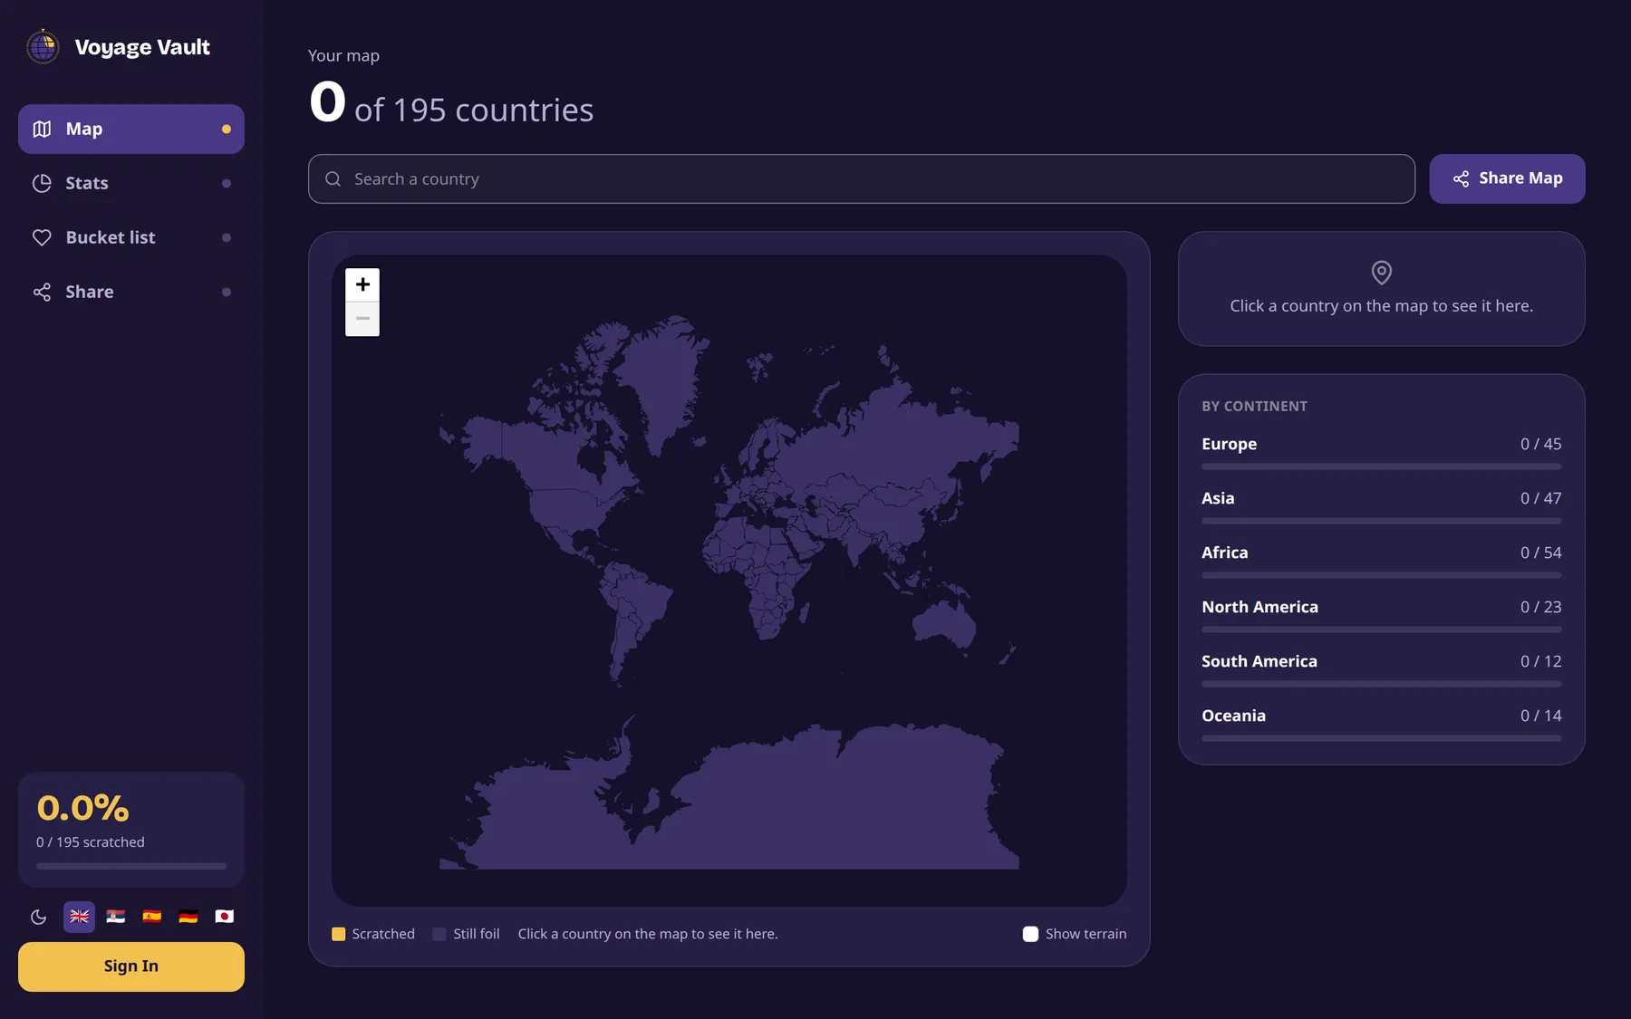Click the search magnifier icon
This screenshot has width=1631, height=1019.
333,178
